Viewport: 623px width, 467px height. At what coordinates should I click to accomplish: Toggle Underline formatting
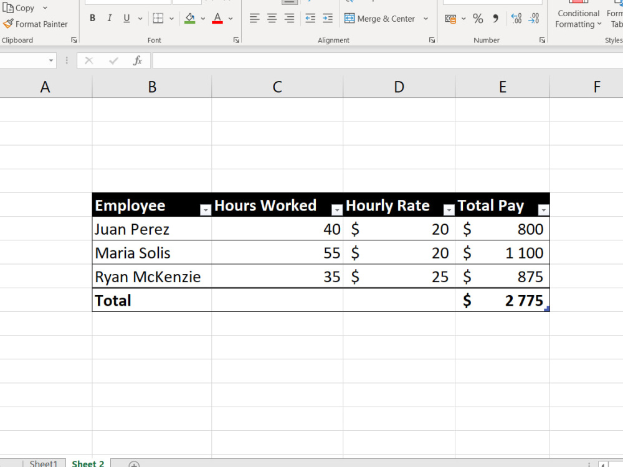pos(126,18)
